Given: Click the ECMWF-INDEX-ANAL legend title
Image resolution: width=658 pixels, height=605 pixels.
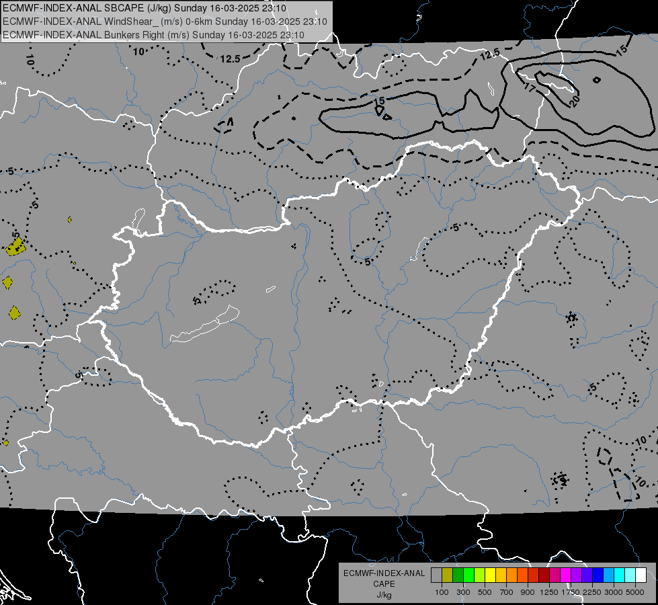Looking at the screenshot, I should (x=384, y=573).
